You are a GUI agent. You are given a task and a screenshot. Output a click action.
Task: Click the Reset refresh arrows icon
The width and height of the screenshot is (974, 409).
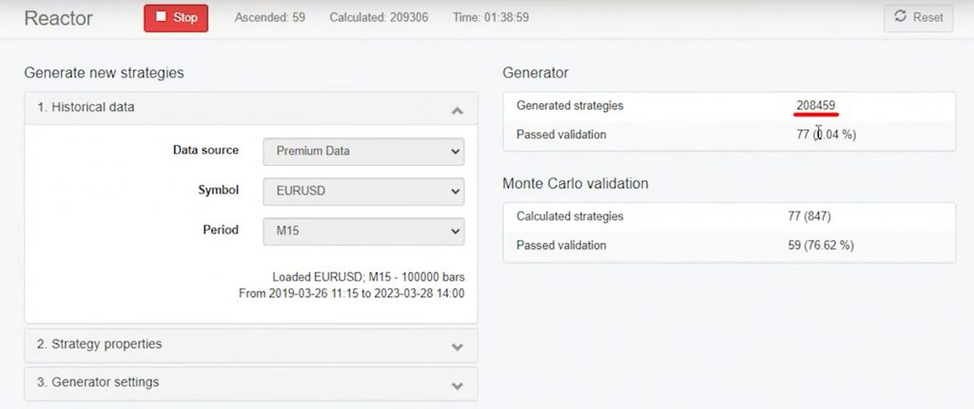coord(901,18)
